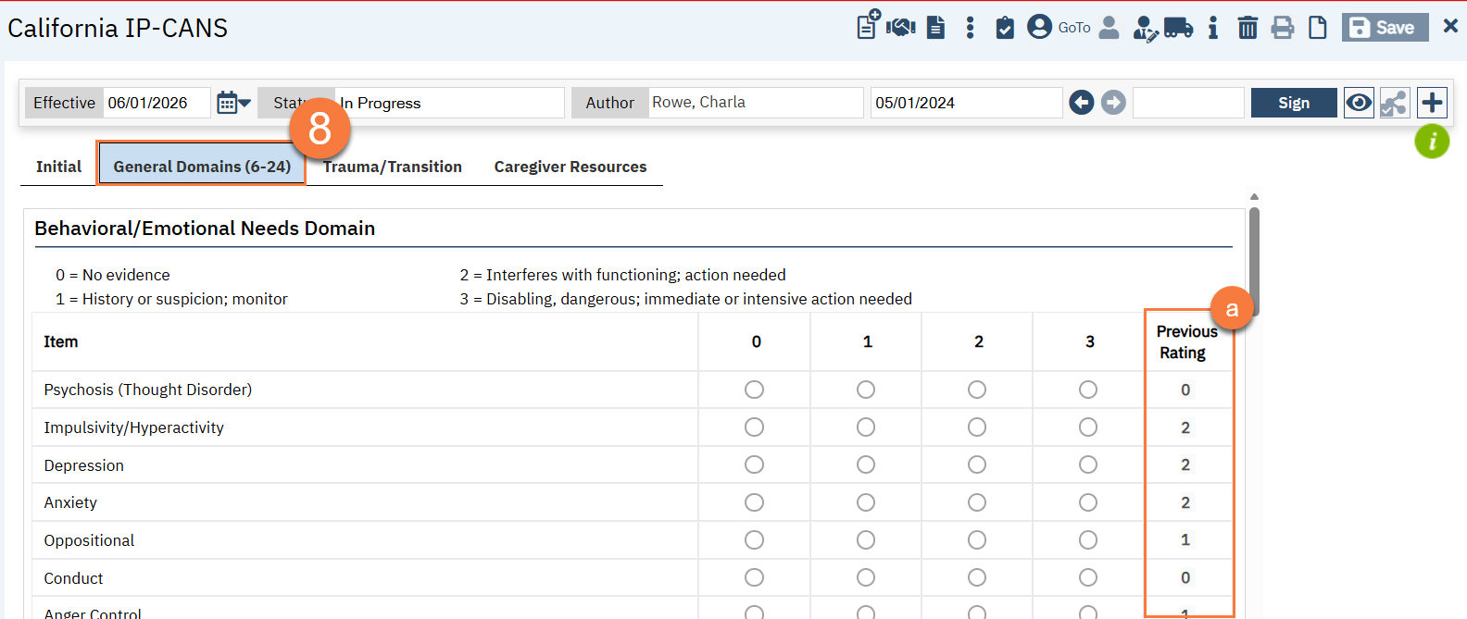Select the General Domains (6-24) tab

click(202, 167)
